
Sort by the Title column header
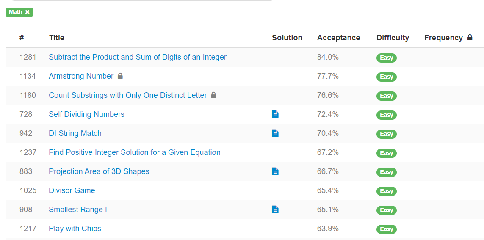click(x=56, y=38)
